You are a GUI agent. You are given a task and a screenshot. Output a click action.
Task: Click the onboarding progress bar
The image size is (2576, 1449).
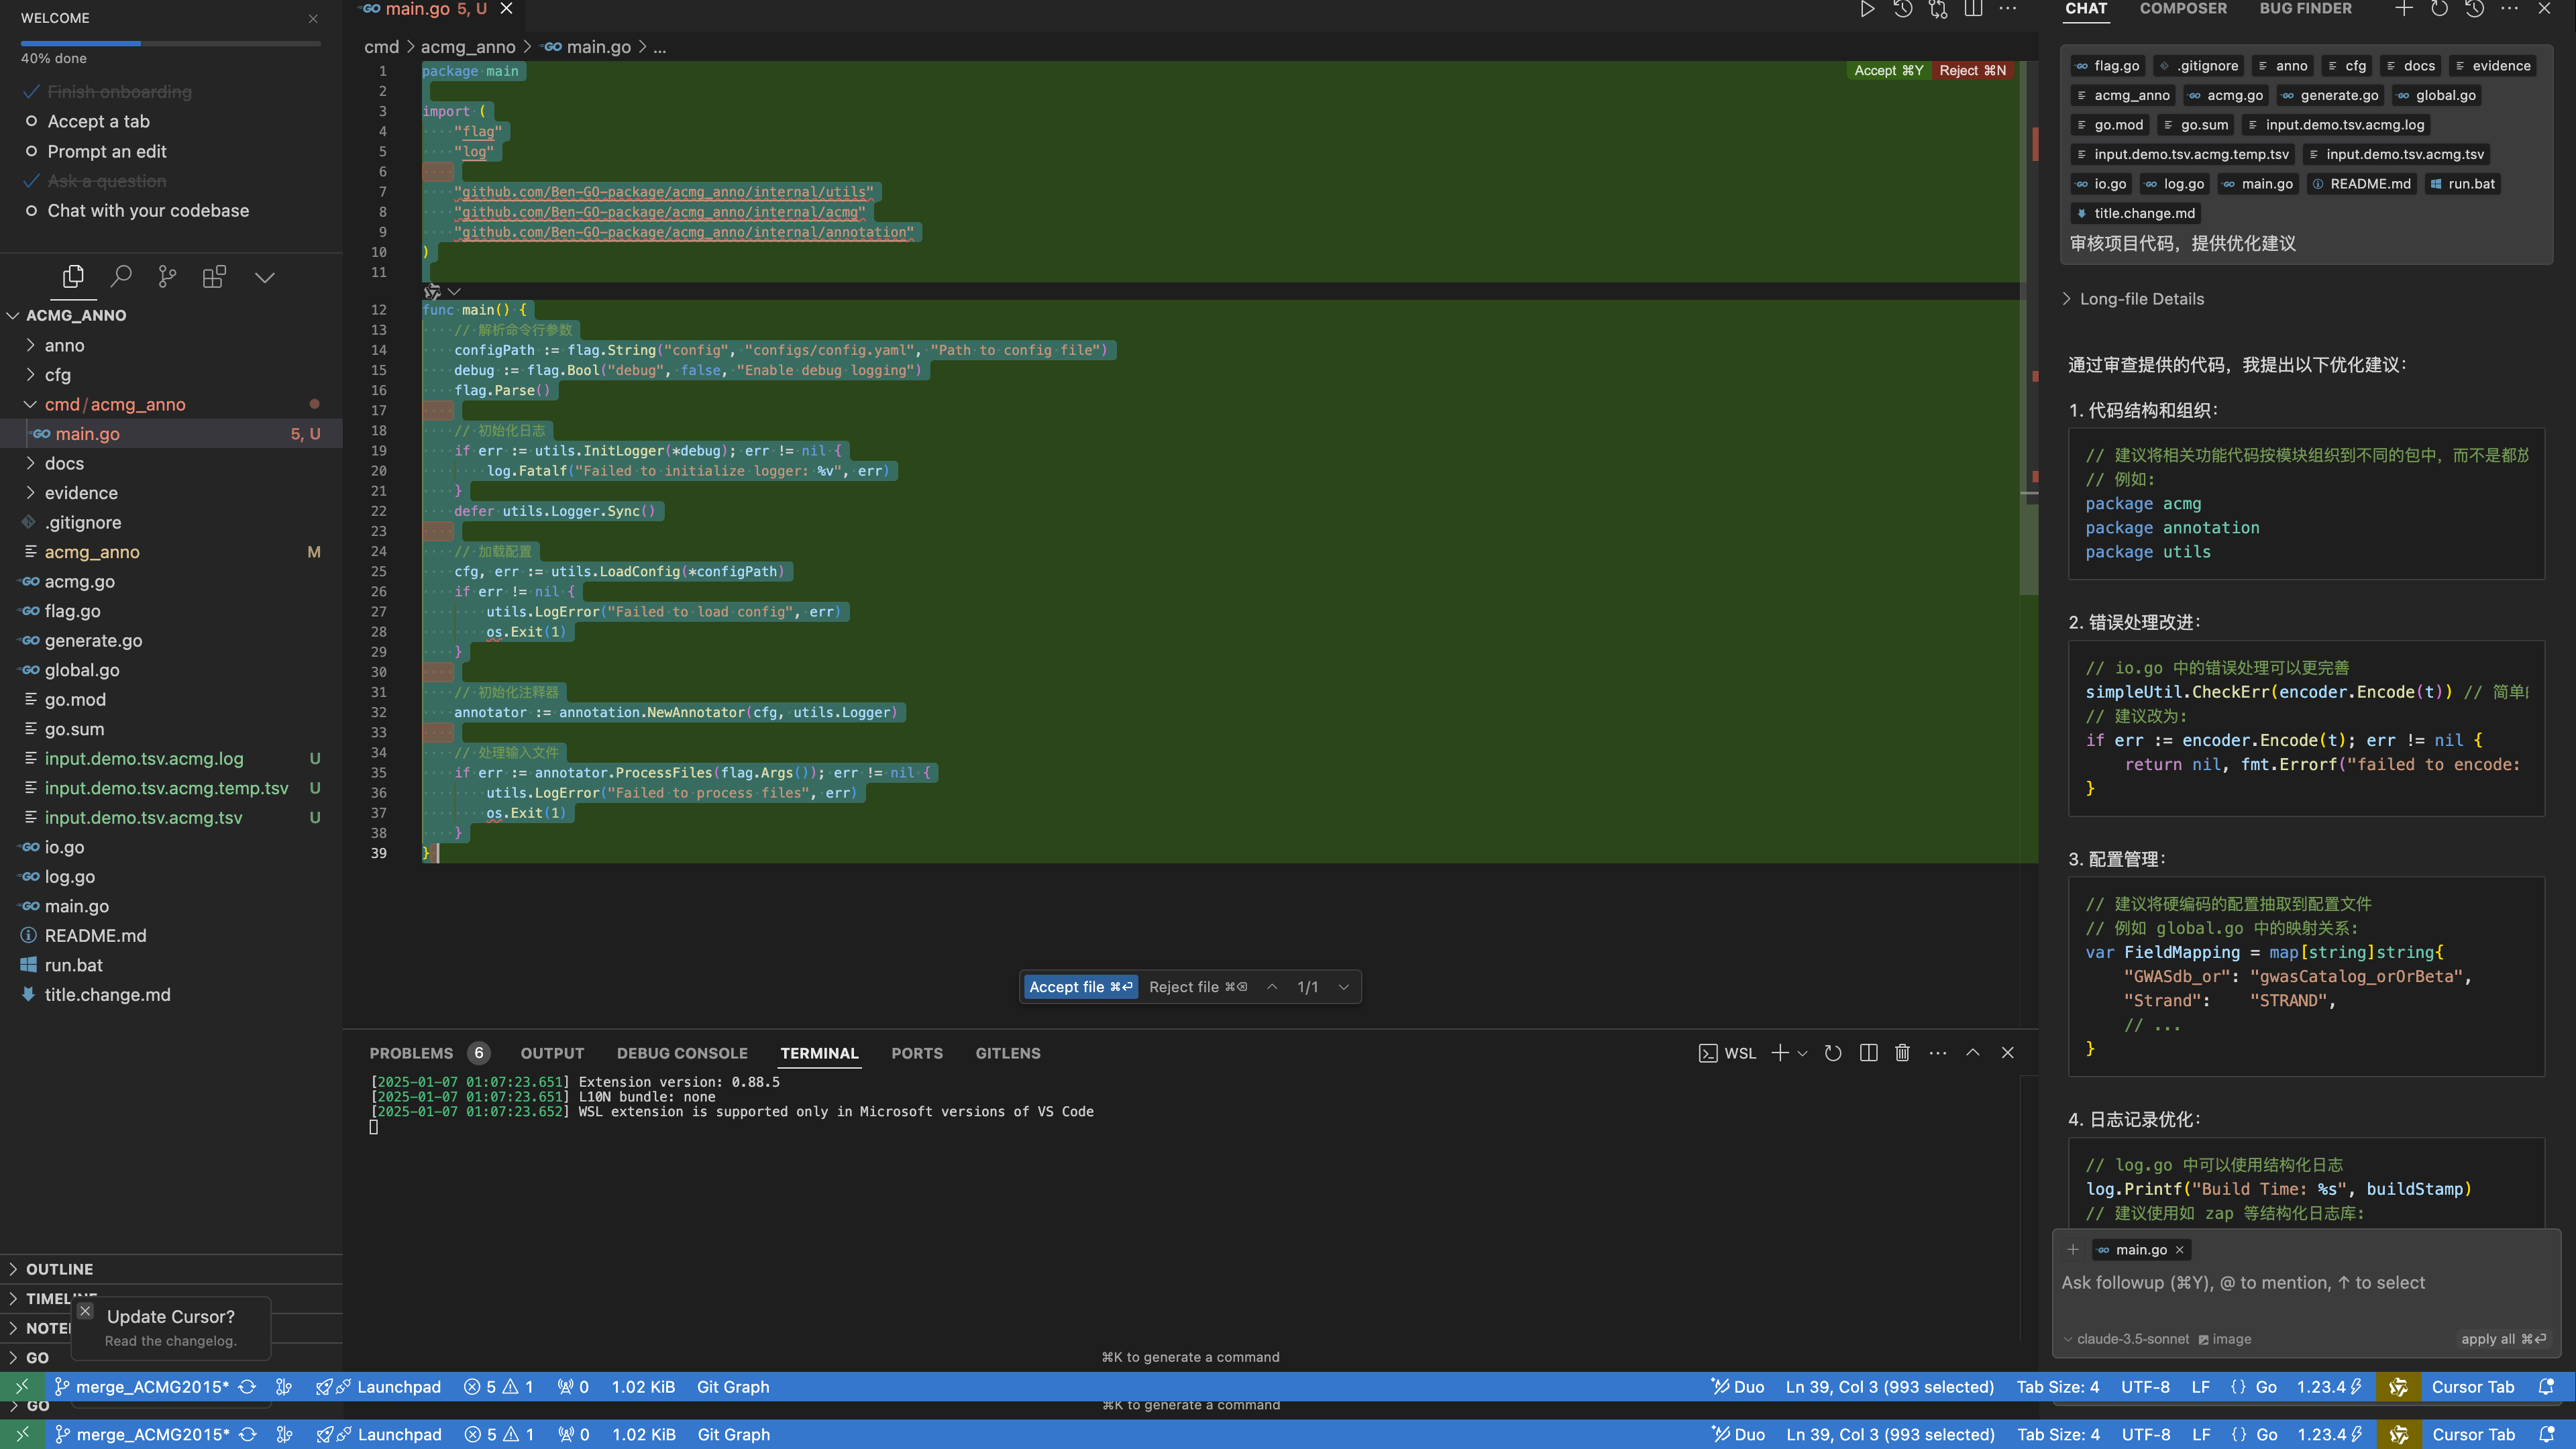click(x=171, y=43)
